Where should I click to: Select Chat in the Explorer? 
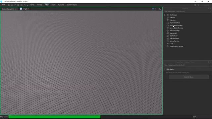pyautogui.click(x=171, y=44)
